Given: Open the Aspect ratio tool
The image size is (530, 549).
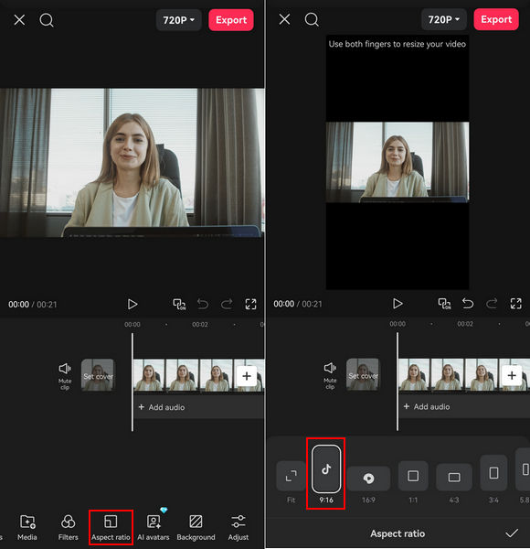Looking at the screenshot, I should [x=111, y=527].
